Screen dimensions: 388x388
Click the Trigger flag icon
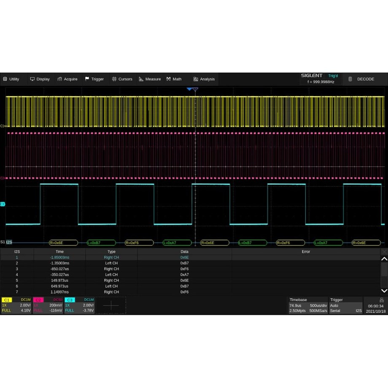point(87,79)
